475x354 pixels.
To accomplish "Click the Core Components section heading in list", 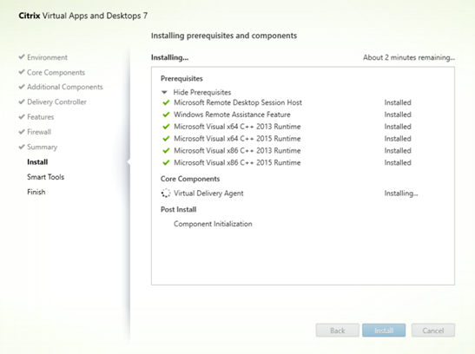I will coord(190,179).
